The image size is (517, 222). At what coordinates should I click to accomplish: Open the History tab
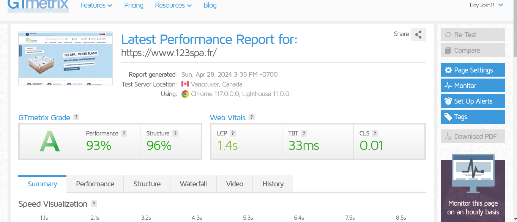(x=273, y=184)
